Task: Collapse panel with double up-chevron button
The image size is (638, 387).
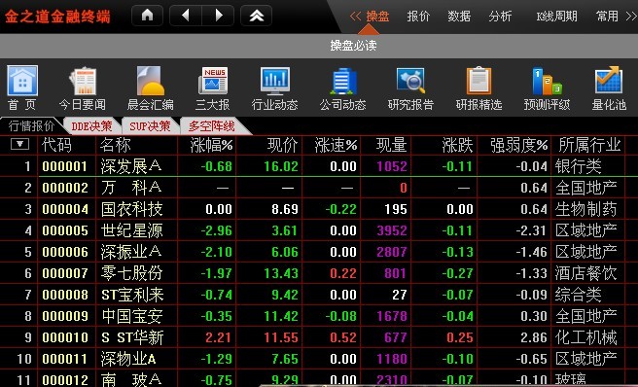Action: (x=257, y=16)
